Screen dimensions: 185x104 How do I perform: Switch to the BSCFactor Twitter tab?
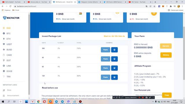115,2
